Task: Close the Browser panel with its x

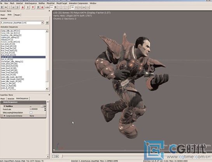Action: point(49,11)
